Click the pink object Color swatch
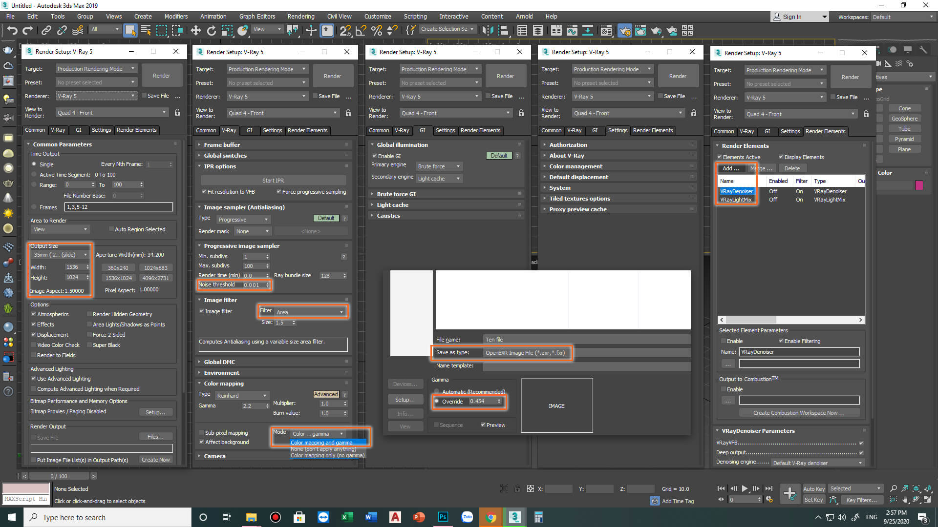Image resolution: width=938 pixels, height=527 pixels. click(x=919, y=185)
